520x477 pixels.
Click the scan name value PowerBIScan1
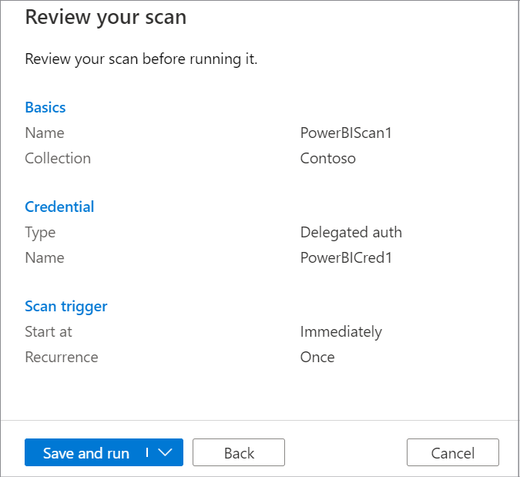(346, 133)
